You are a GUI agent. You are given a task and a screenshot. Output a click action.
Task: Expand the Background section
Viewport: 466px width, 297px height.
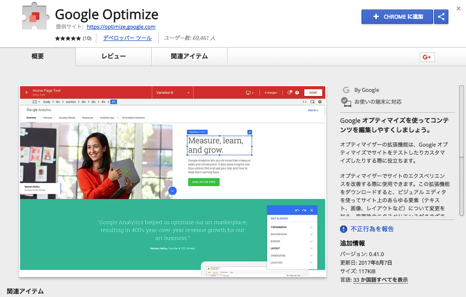click(x=291, y=234)
